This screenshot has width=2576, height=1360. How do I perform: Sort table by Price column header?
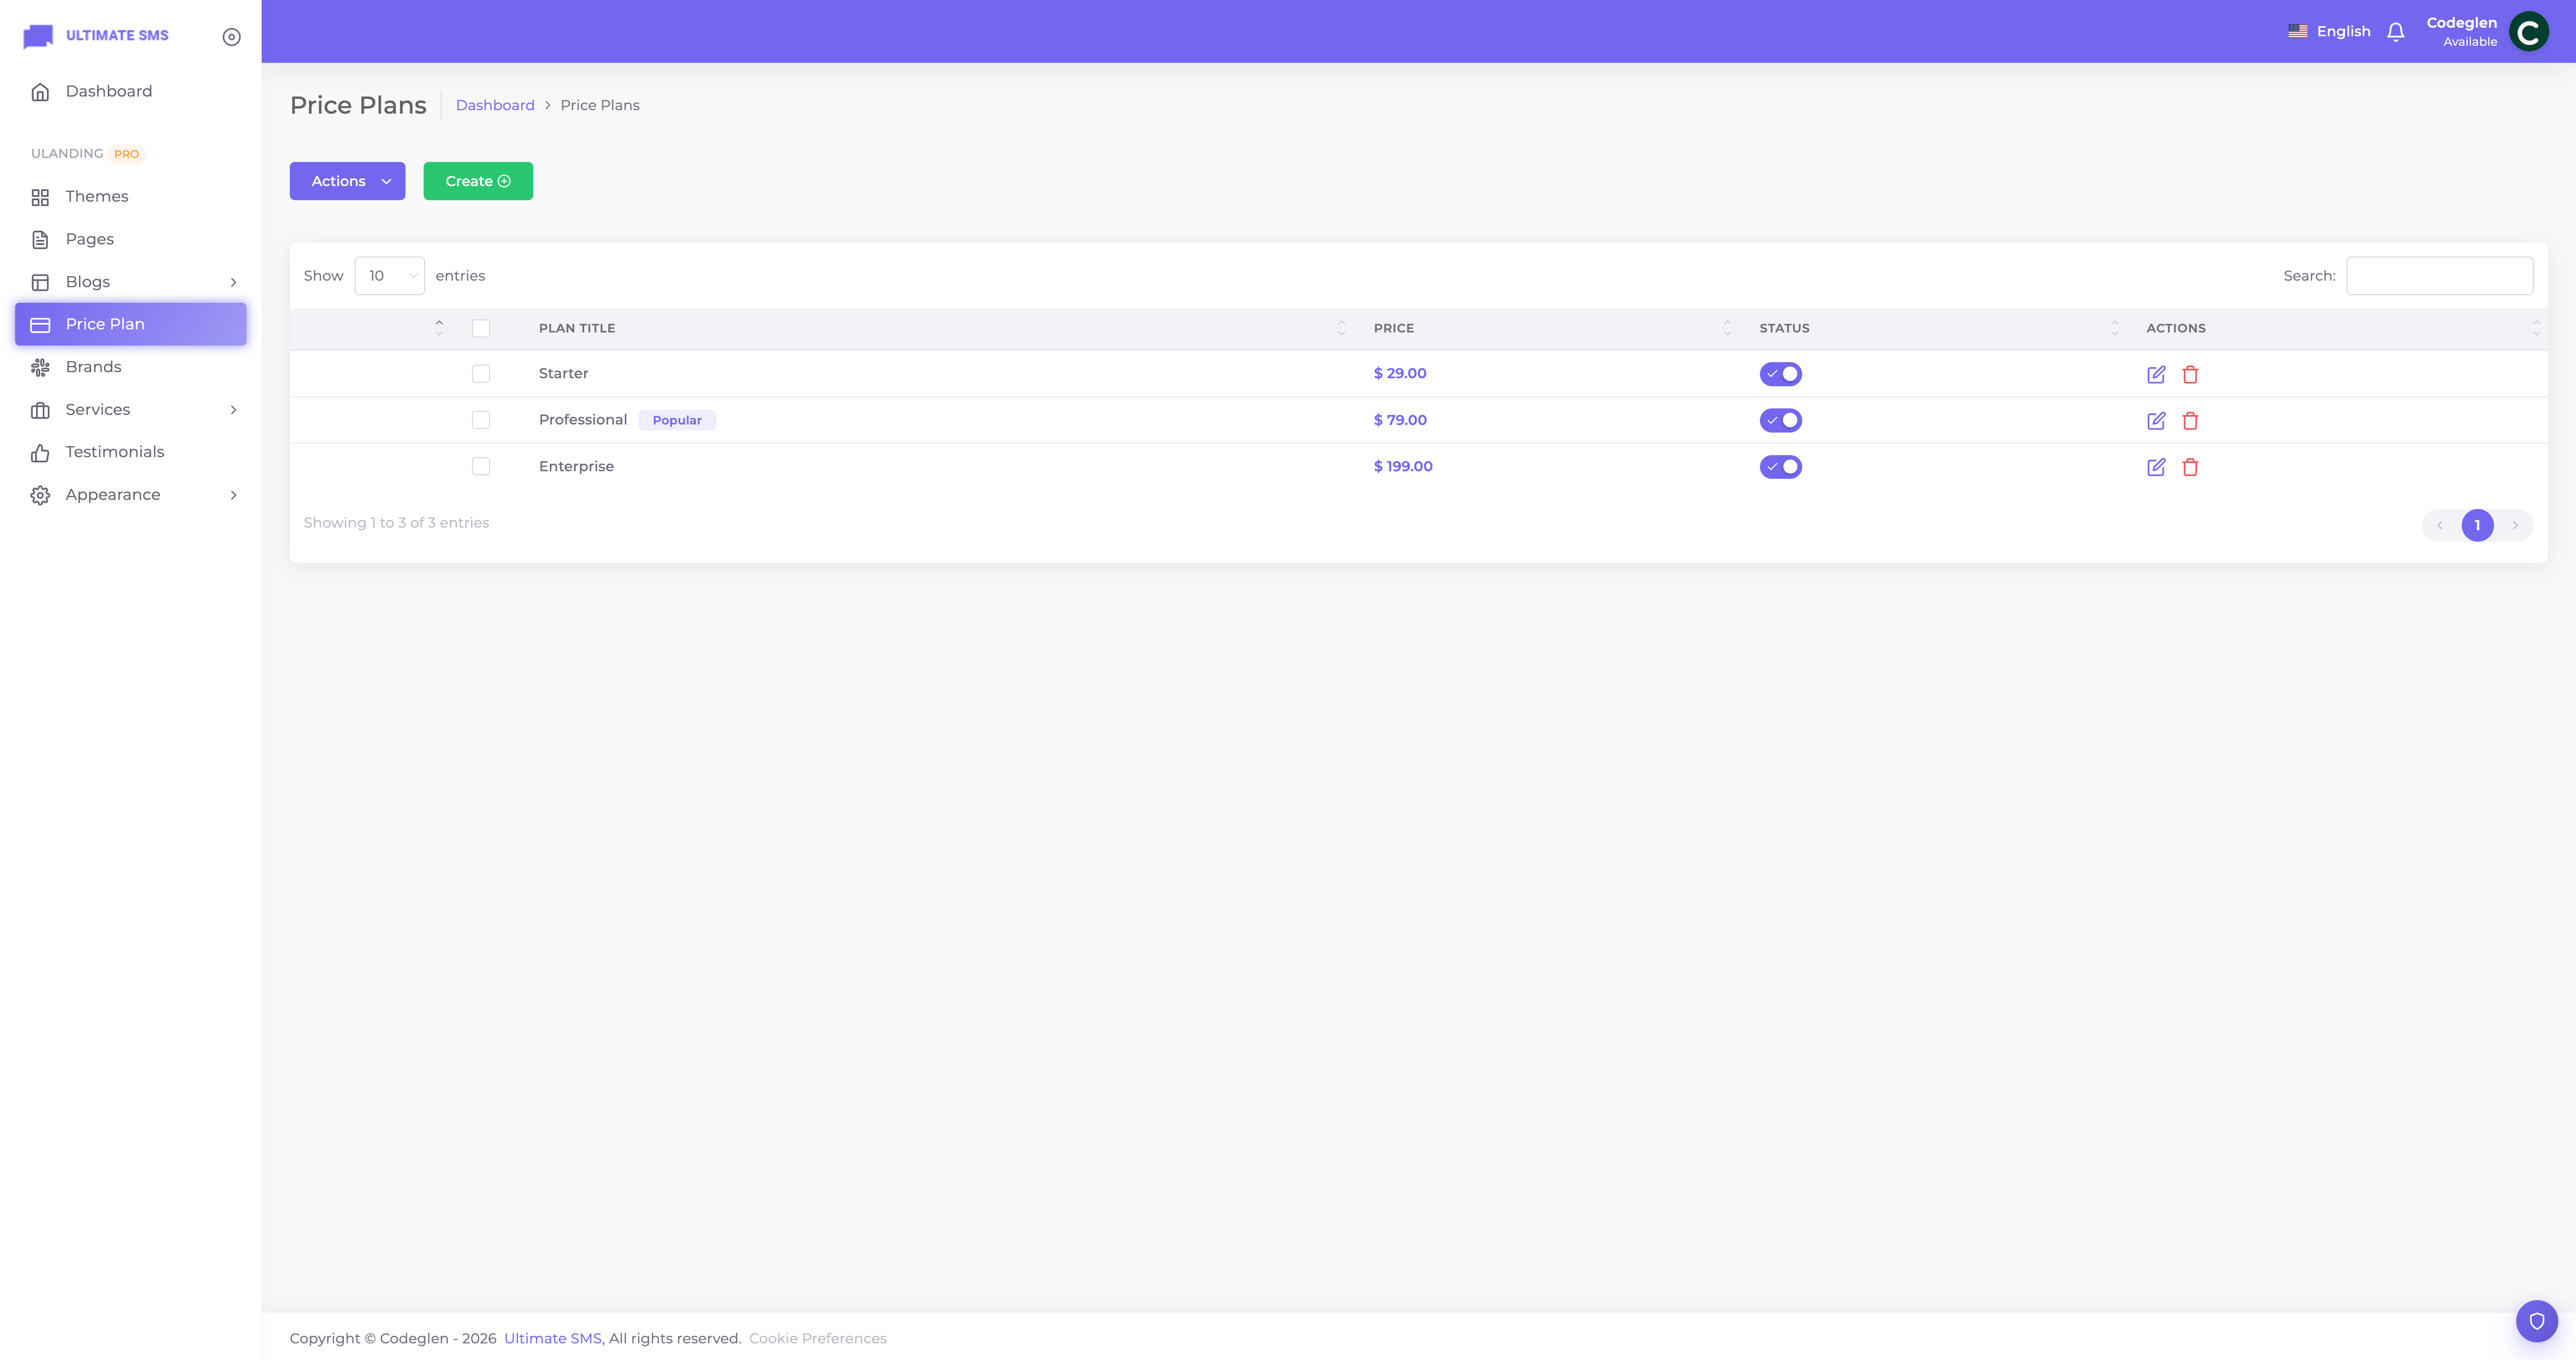pos(1551,328)
